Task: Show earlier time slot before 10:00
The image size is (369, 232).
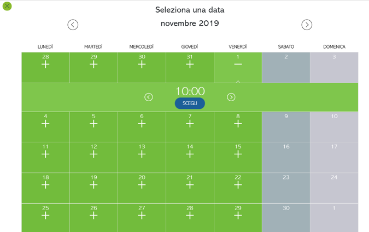Action: [149, 97]
